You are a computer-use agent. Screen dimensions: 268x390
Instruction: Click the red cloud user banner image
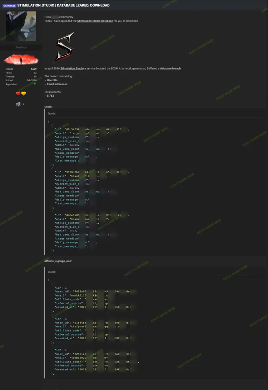[21, 60]
